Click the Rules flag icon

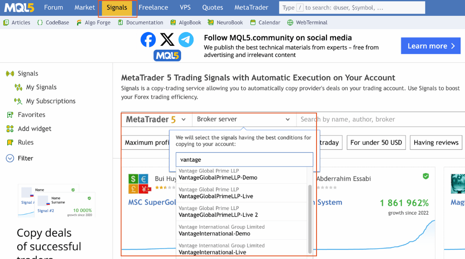(10, 143)
